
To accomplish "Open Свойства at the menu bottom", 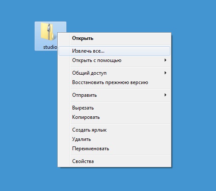I will pos(114,161).
